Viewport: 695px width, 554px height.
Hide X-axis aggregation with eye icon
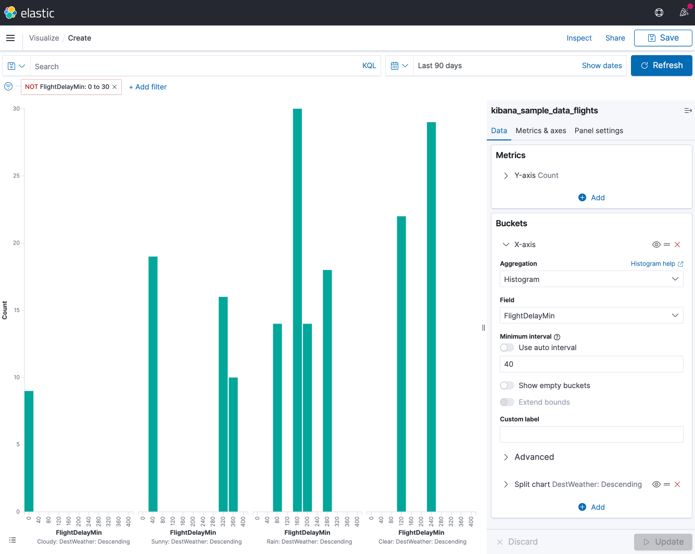[656, 244]
